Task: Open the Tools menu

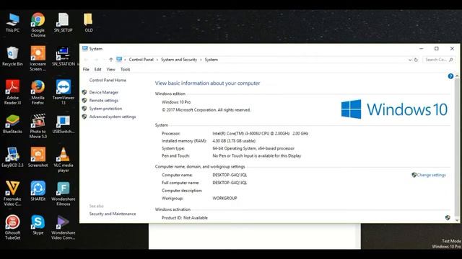Action: coord(125,69)
